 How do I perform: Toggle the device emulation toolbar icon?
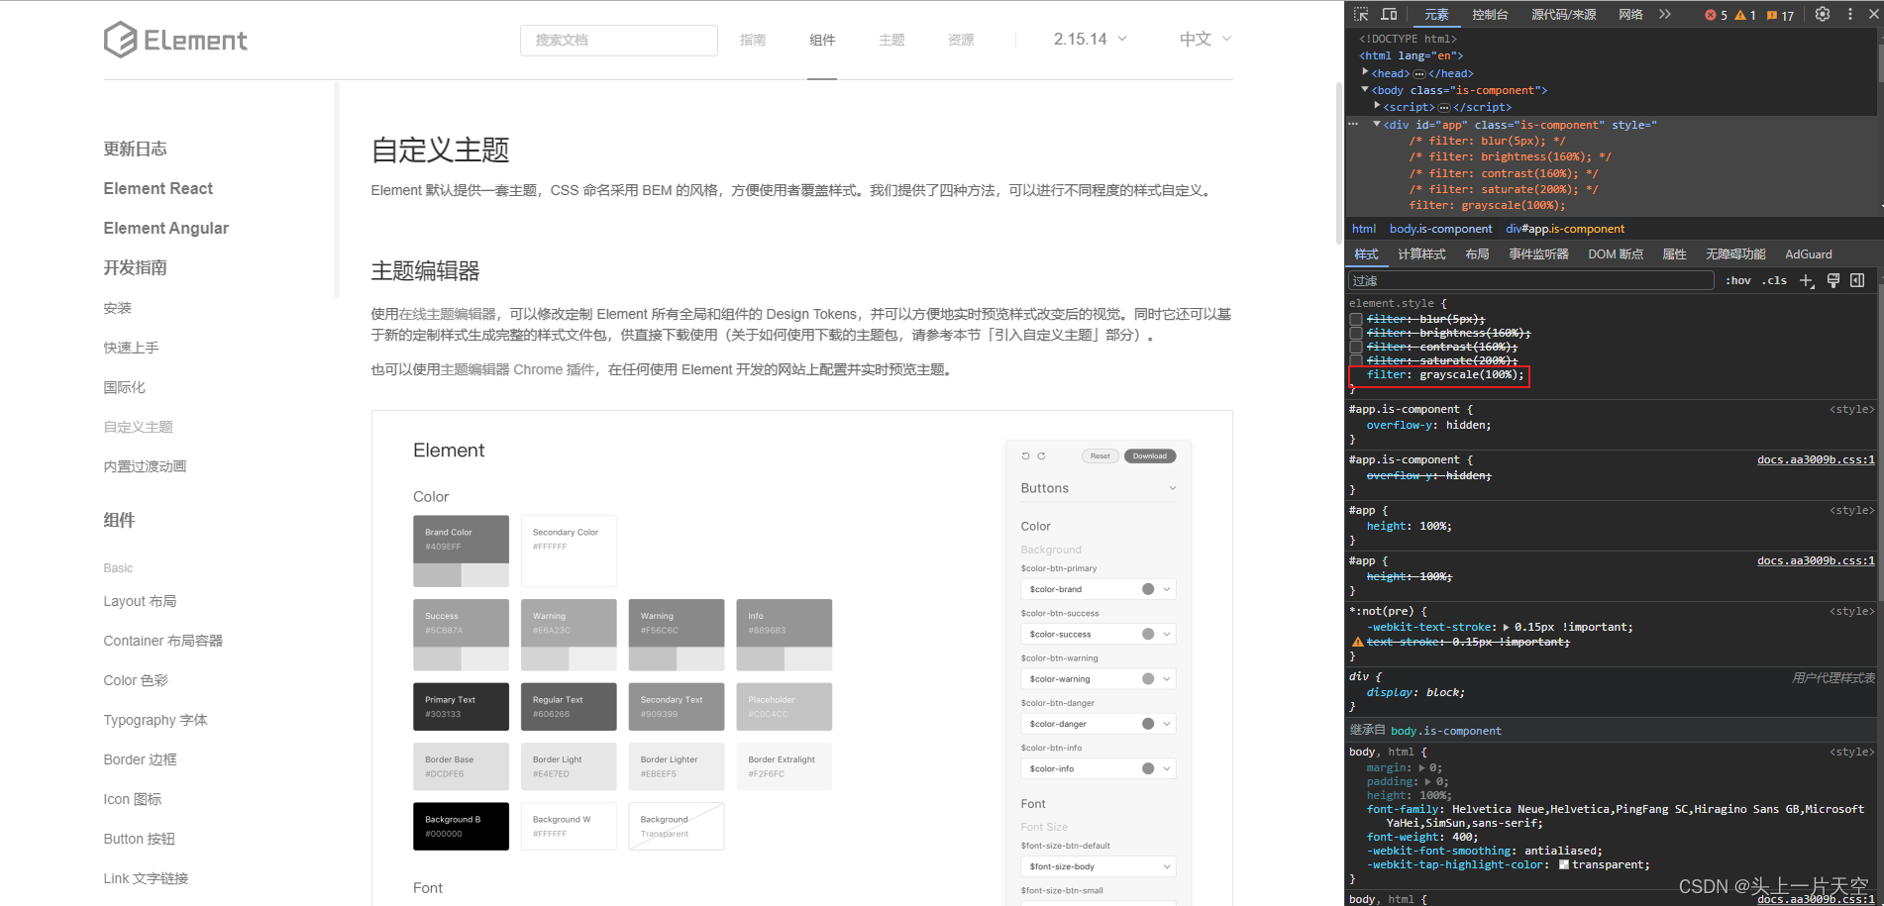click(1389, 14)
